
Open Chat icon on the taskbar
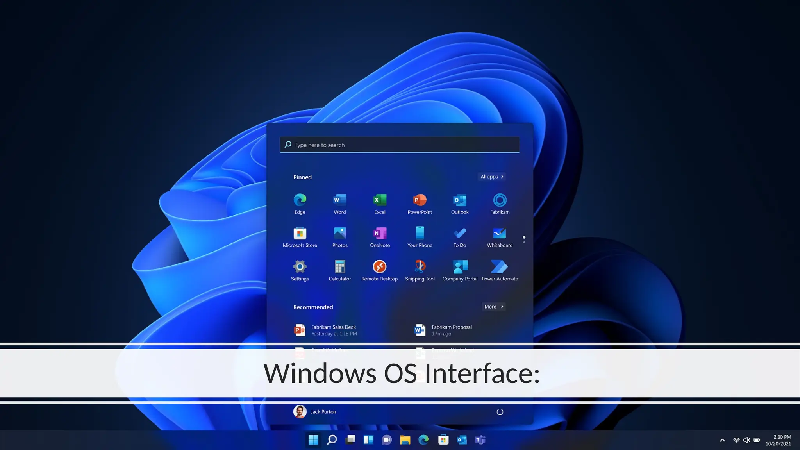pos(387,440)
